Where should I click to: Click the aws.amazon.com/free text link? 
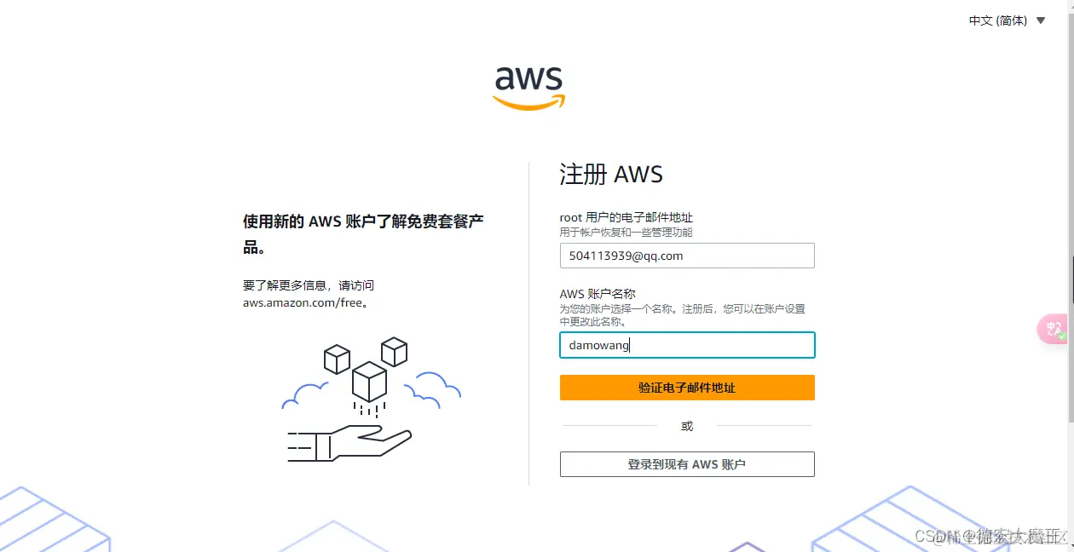click(303, 302)
